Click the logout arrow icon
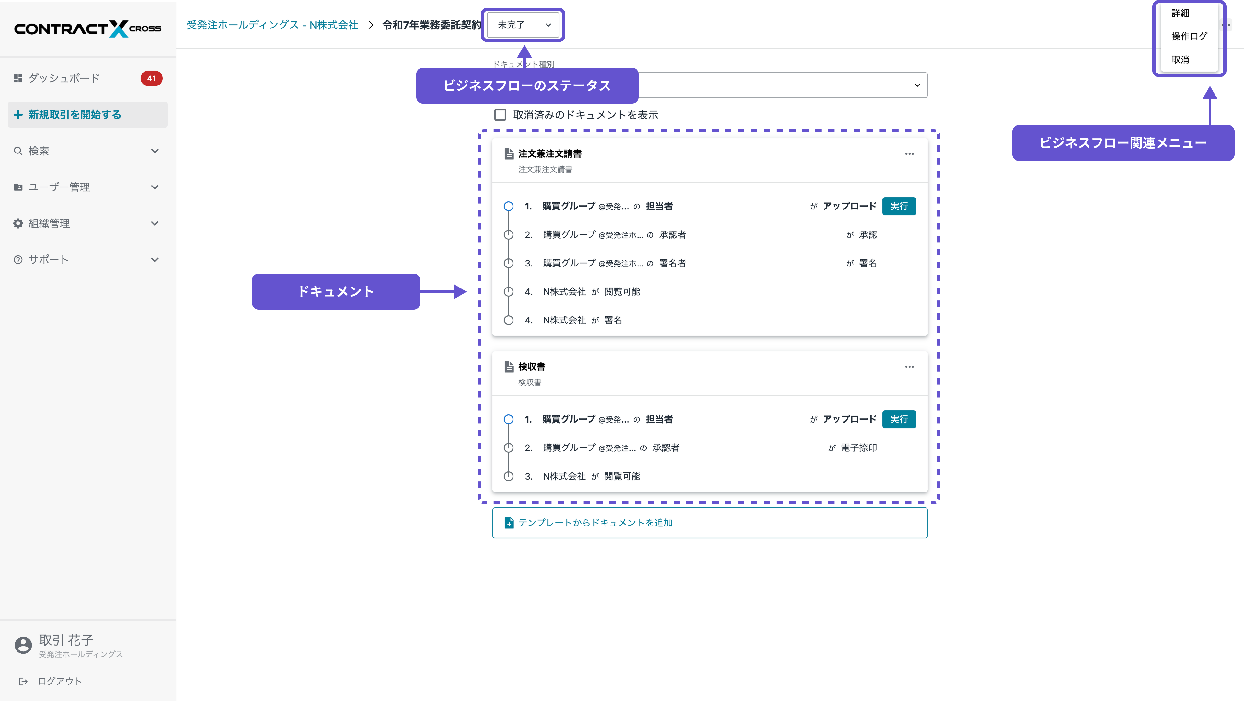The width and height of the screenshot is (1244, 701). tap(23, 681)
